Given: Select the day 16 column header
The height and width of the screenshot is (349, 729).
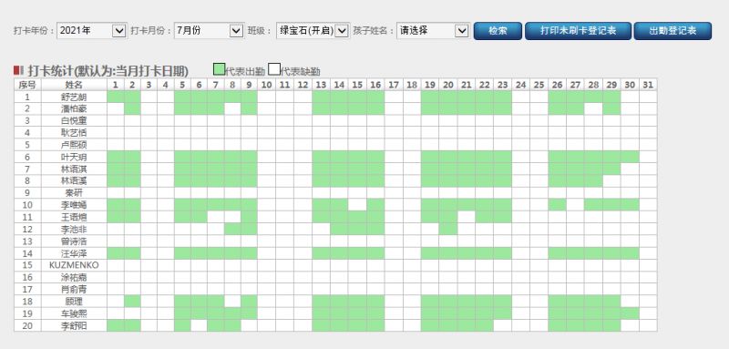Looking at the screenshot, I should point(375,85).
